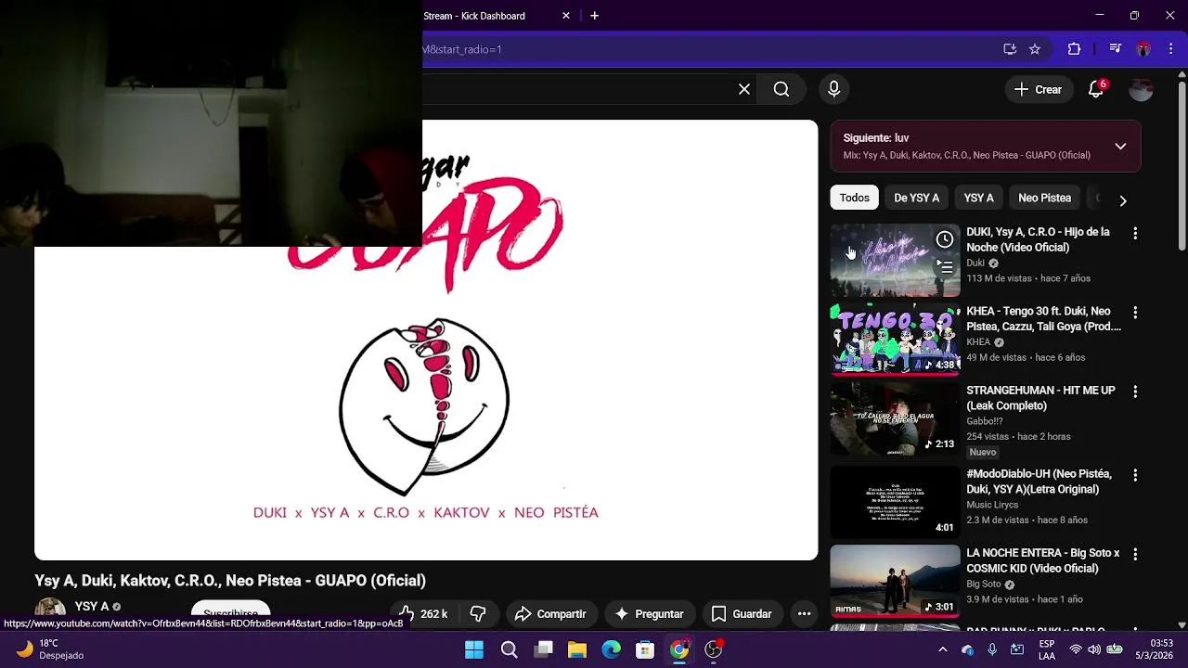Show hidden system tray icons
The image size is (1188, 668).
(943, 649)
